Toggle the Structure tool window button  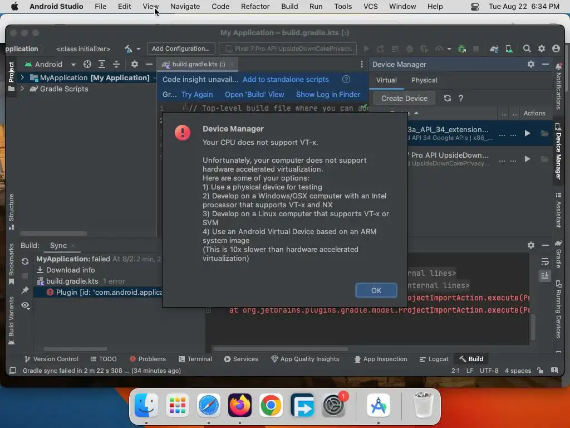(11, 211)
